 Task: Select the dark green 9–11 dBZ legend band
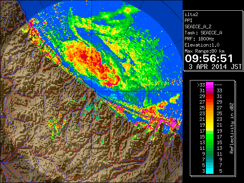210,154
